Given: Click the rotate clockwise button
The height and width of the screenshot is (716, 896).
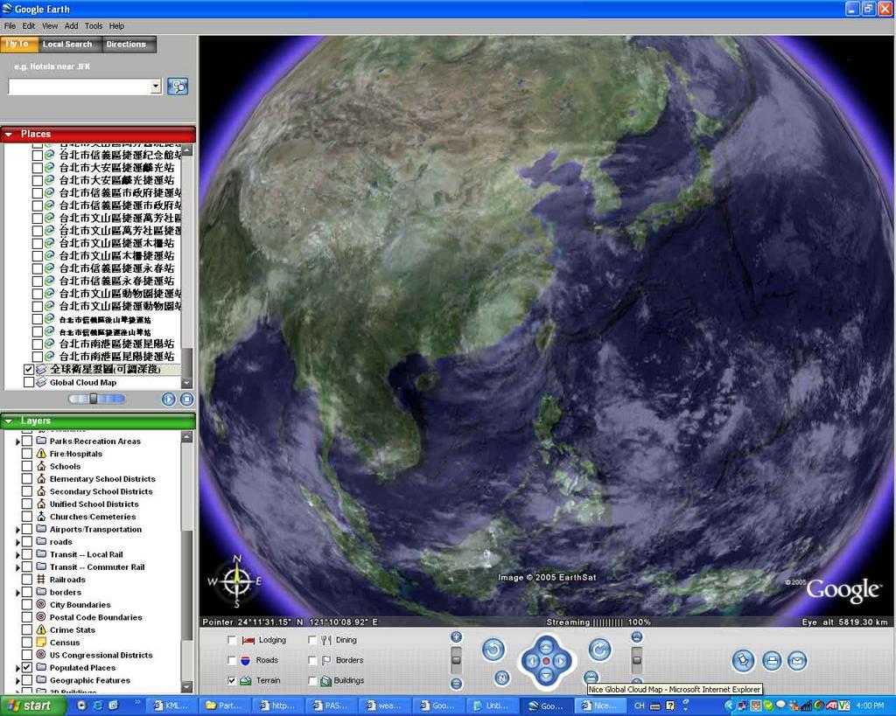Looking at the screenshot, I should [x=599, y=650].
